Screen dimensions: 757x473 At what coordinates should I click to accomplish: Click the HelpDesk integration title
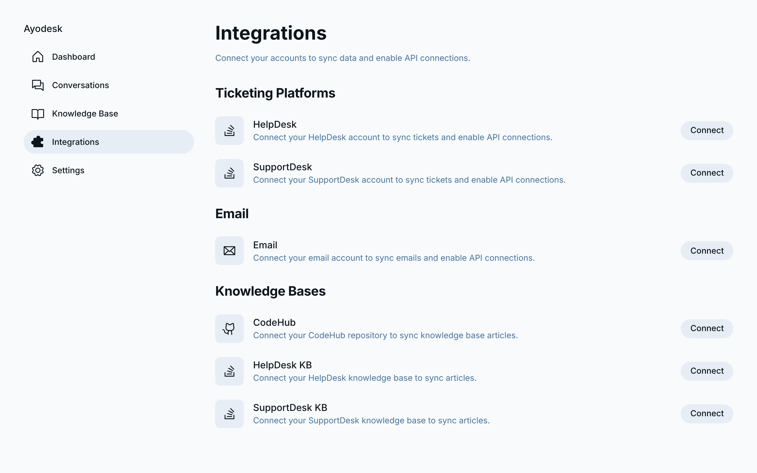[x=275, y=124]
